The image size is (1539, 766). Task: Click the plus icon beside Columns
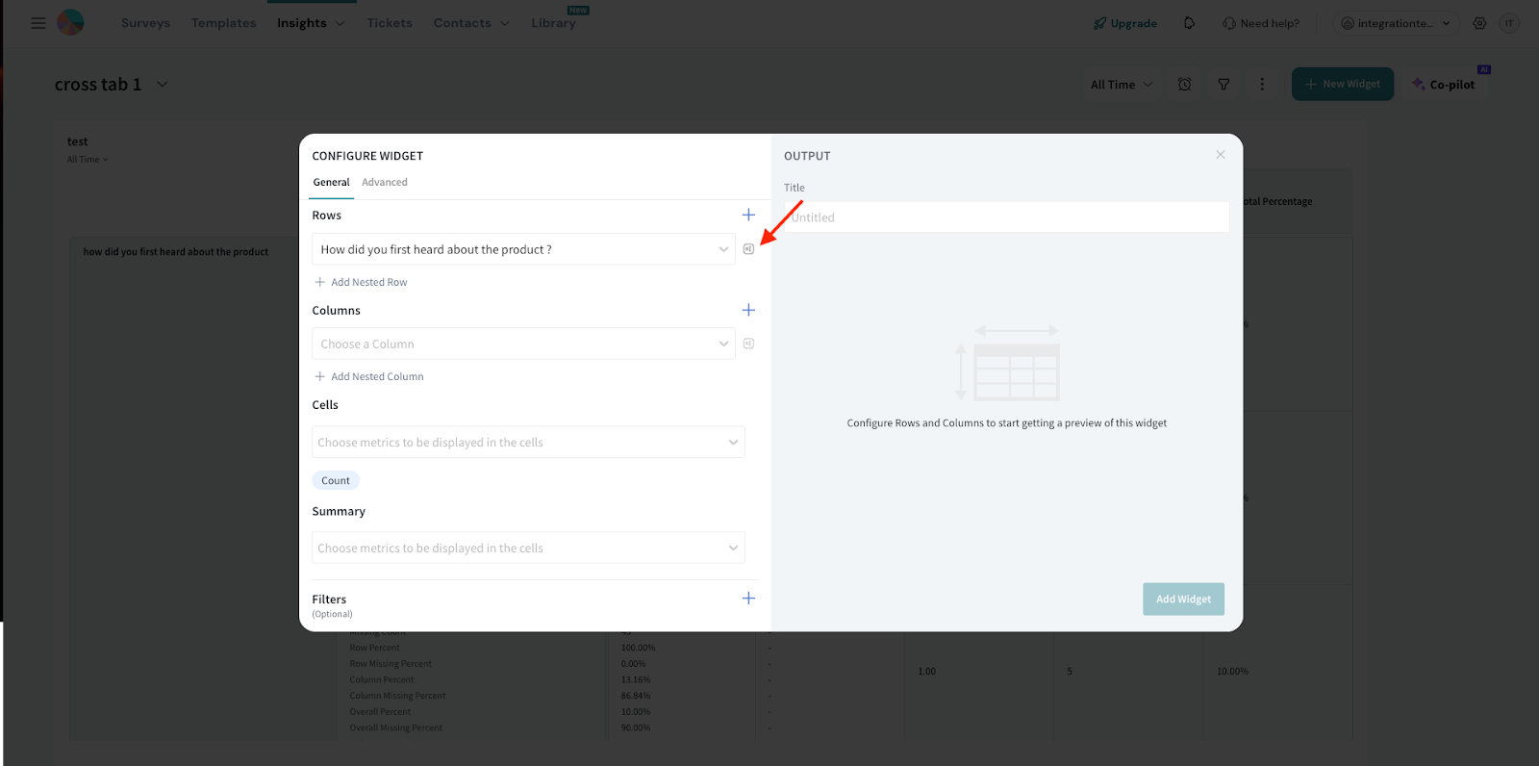pos(748,310)
